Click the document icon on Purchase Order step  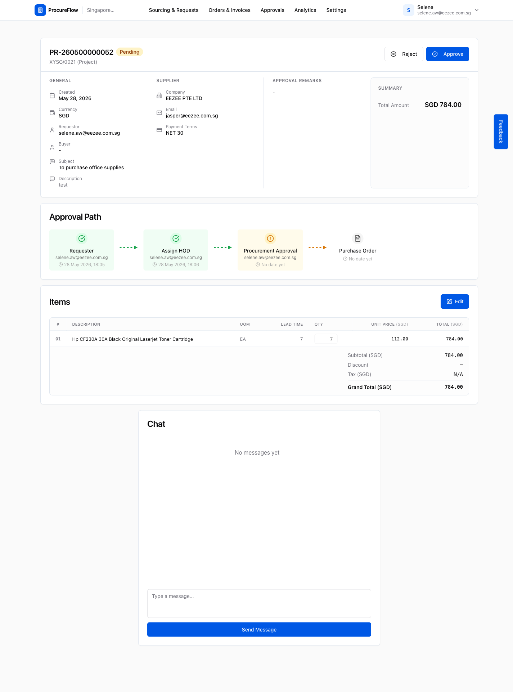357,238
